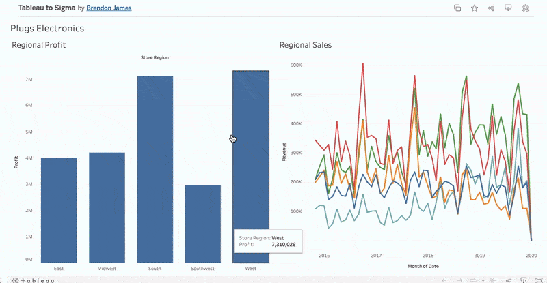The height and width of the screenshot is (283, 547).
Task: Click the '2016' date axis label
Action: [324, 256]
